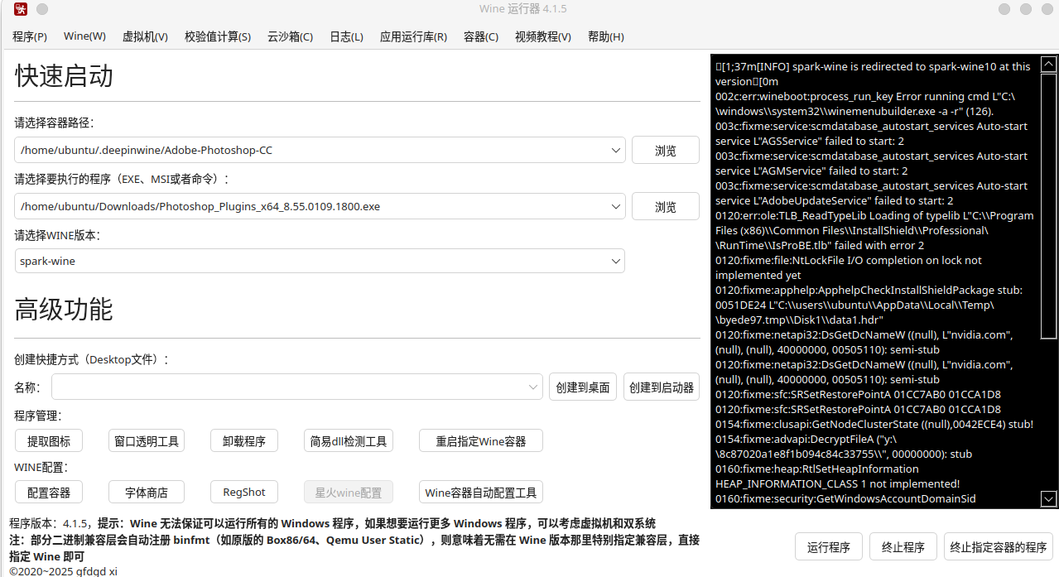
Task: Click 星火wine配置 button
Action: [349, 492]
